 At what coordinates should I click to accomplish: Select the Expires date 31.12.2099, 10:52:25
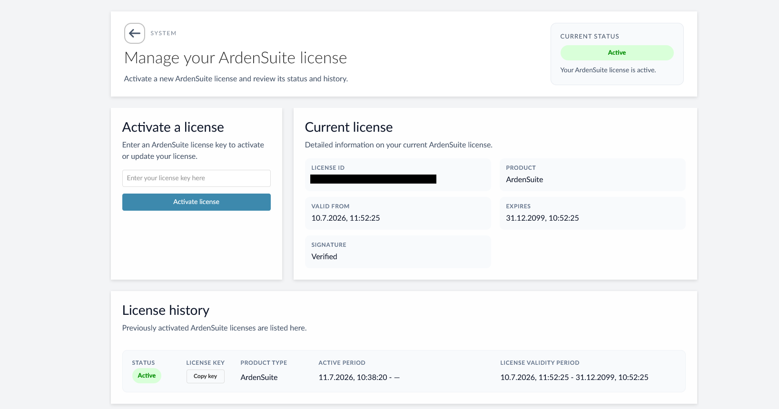coord(542,218)
